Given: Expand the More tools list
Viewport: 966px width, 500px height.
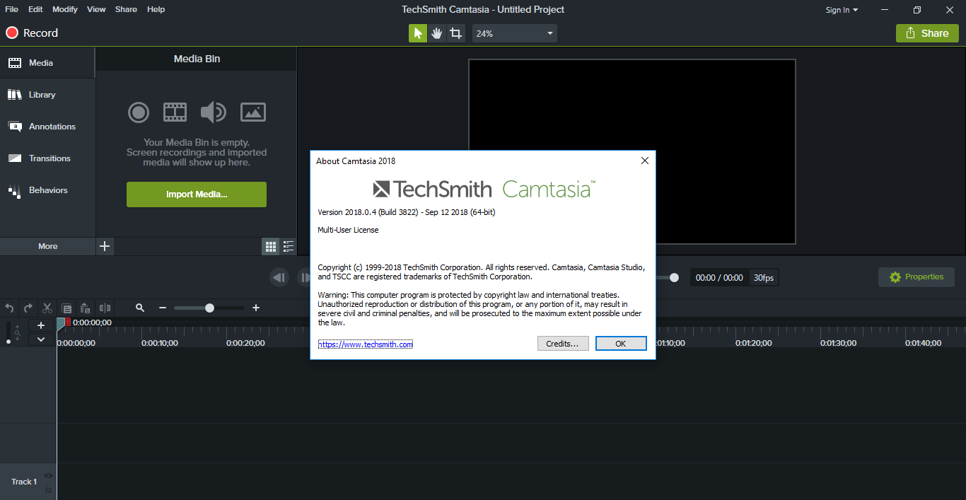Looking at the screenshot, I should (x=47, y=246).
